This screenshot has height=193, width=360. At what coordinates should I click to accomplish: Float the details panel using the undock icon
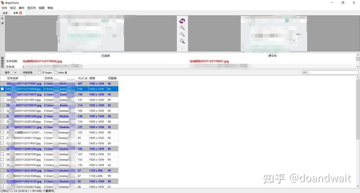[x=2, y=23]
